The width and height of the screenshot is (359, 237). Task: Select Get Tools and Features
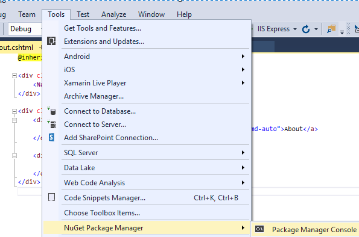coord(147,28)
